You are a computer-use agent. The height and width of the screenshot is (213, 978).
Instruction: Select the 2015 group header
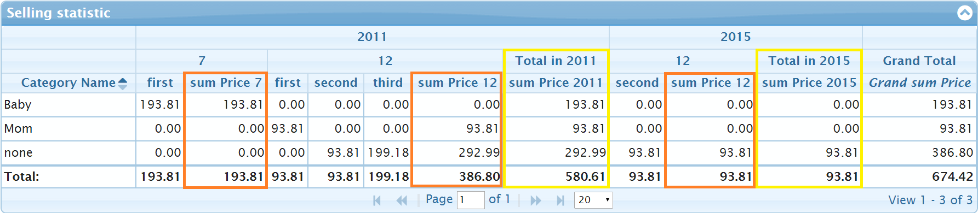[x=735, y=37]
